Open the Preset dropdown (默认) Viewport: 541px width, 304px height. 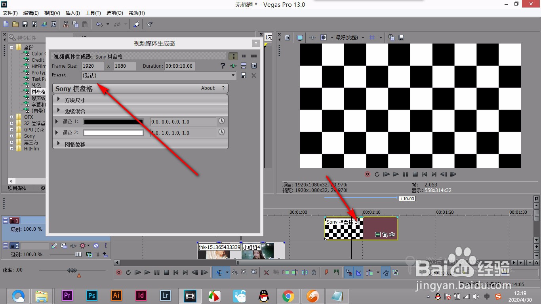point(159,75)
